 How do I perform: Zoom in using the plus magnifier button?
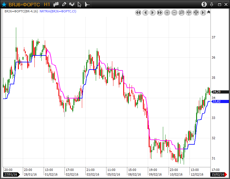tap(167, 12)
